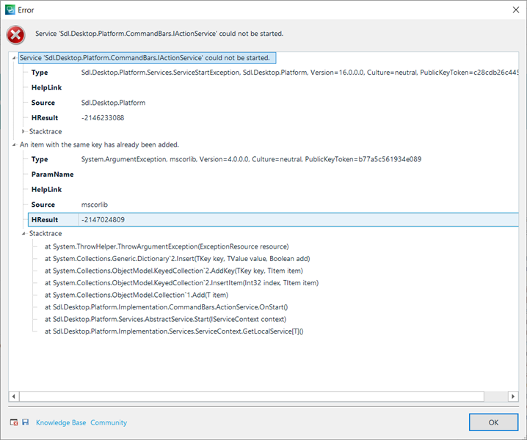Viewport: 527px width, 440px height.
Task: Click the OK button
Action: (x=493, y=422)
